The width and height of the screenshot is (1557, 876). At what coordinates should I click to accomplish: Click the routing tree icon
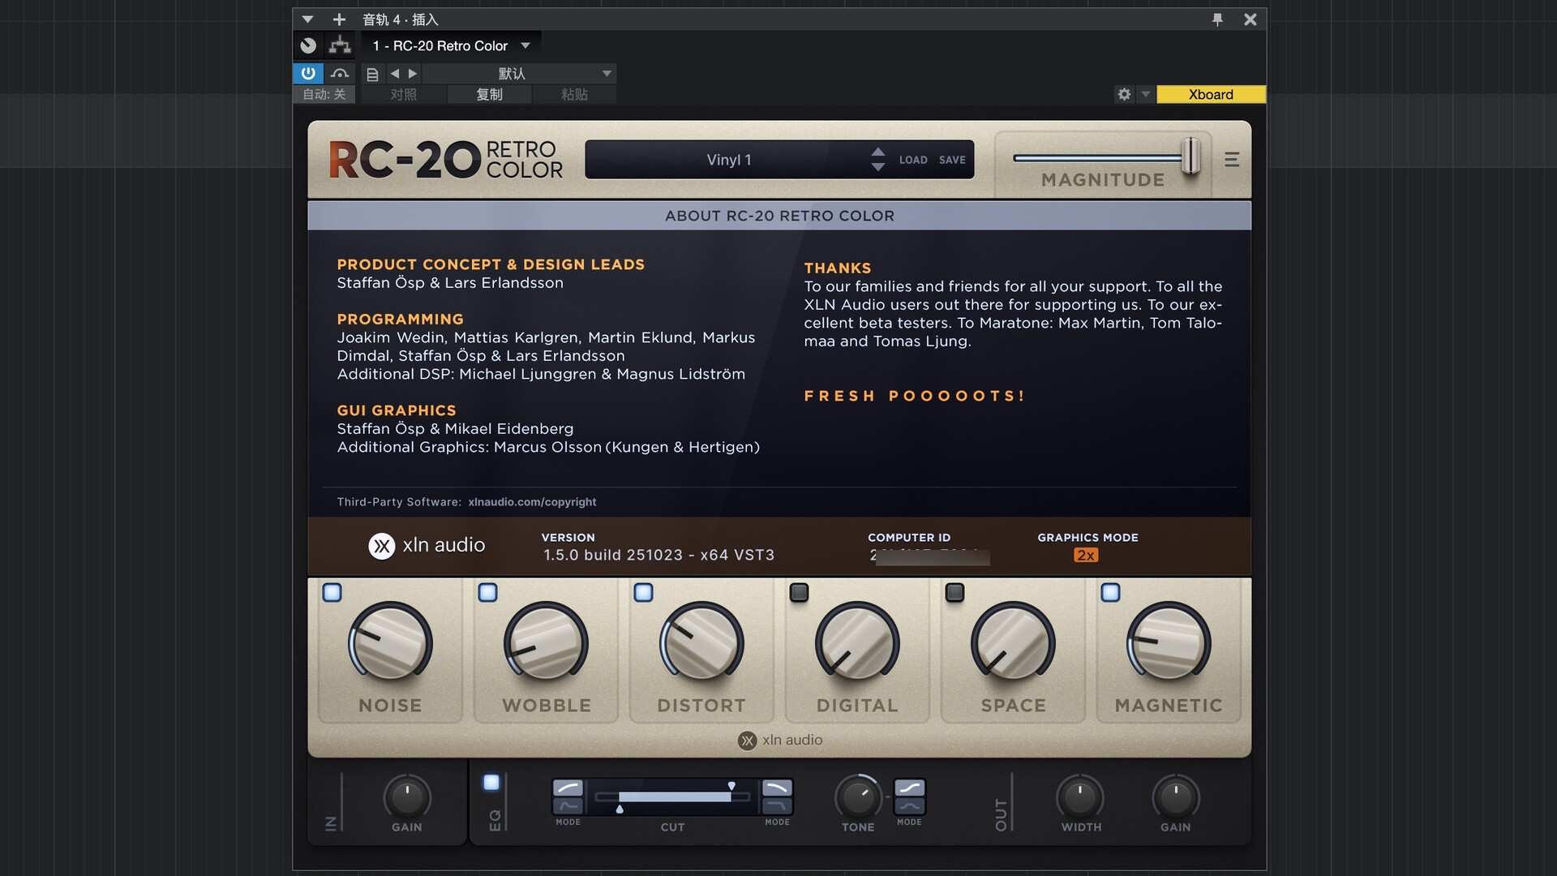click(x=340, y=45)
